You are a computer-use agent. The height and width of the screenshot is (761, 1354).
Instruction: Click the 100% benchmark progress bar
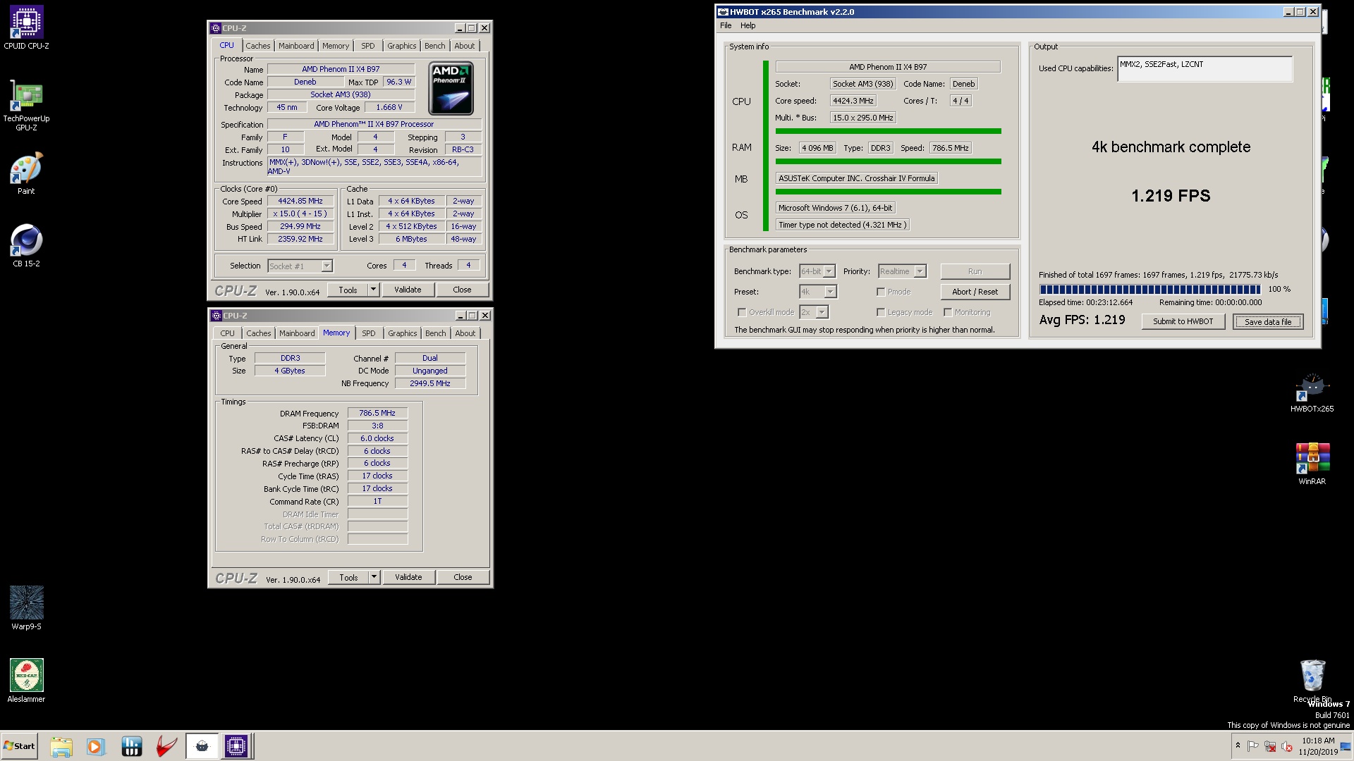pos(1149,289)
